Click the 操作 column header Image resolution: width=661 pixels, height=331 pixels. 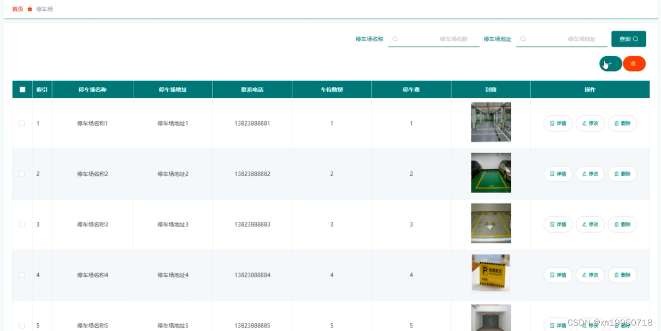coord(590,90)
